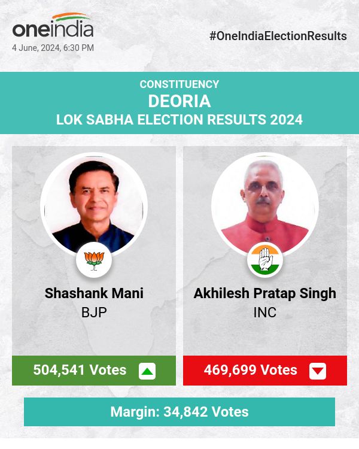Select the Akhilesh Pratap Singh candidate name
359x449 pixels.
point(265,294)
